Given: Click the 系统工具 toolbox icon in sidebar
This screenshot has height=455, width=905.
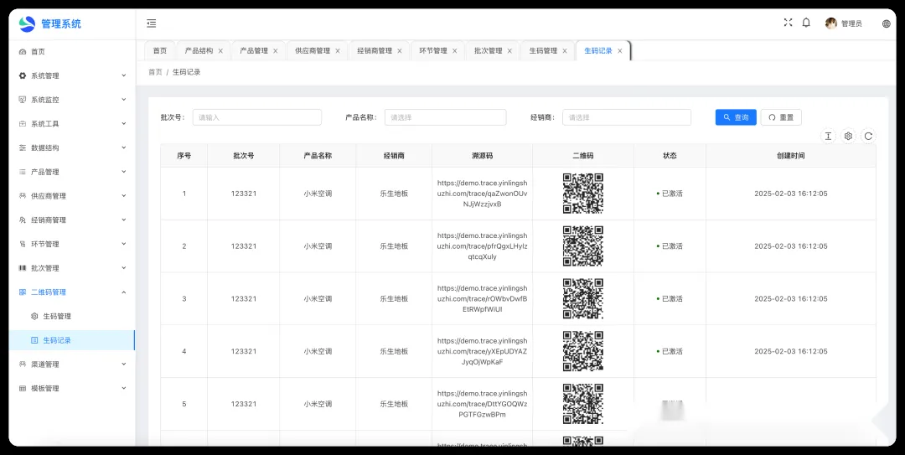Looking at the screenshot, I should point(23,124).
